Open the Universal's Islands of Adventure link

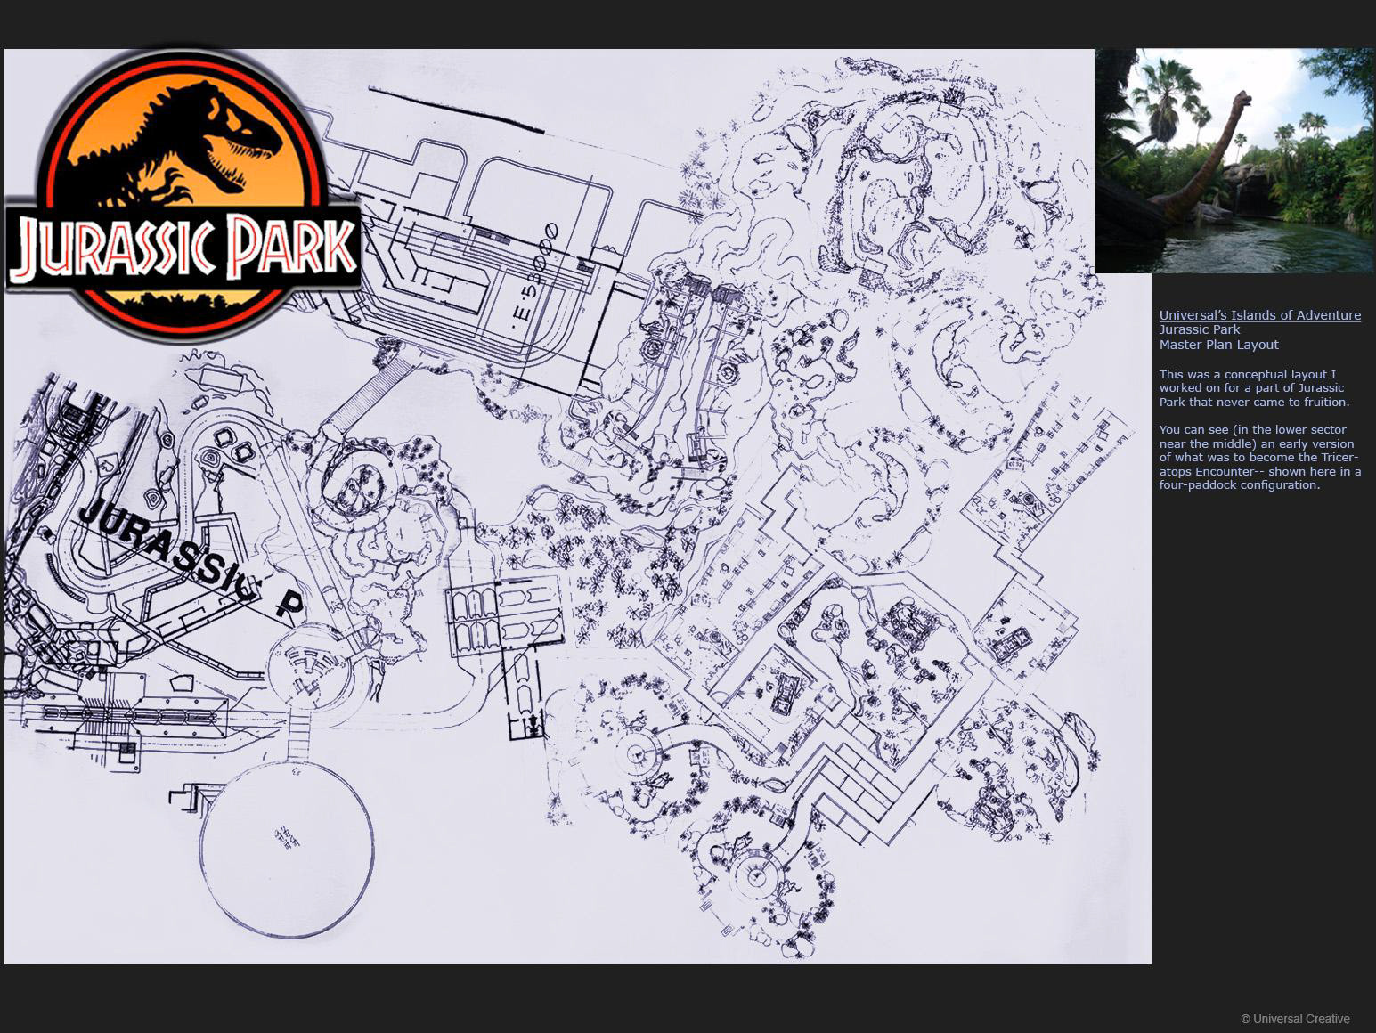click(1259, 315)
